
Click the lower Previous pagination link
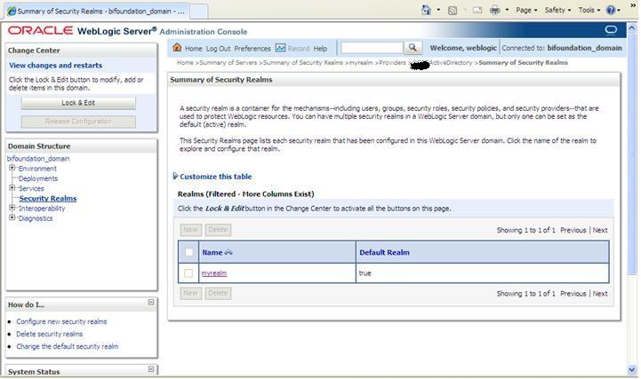point(573,293)
